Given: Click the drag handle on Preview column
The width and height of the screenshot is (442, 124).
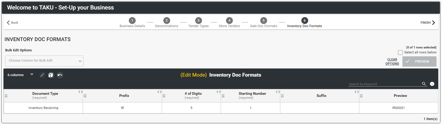Looking at the screenshot, I should [x=361, y=96].
